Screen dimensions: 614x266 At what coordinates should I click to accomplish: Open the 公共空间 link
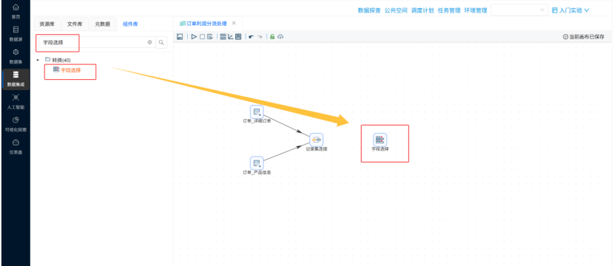coord(396,10)
